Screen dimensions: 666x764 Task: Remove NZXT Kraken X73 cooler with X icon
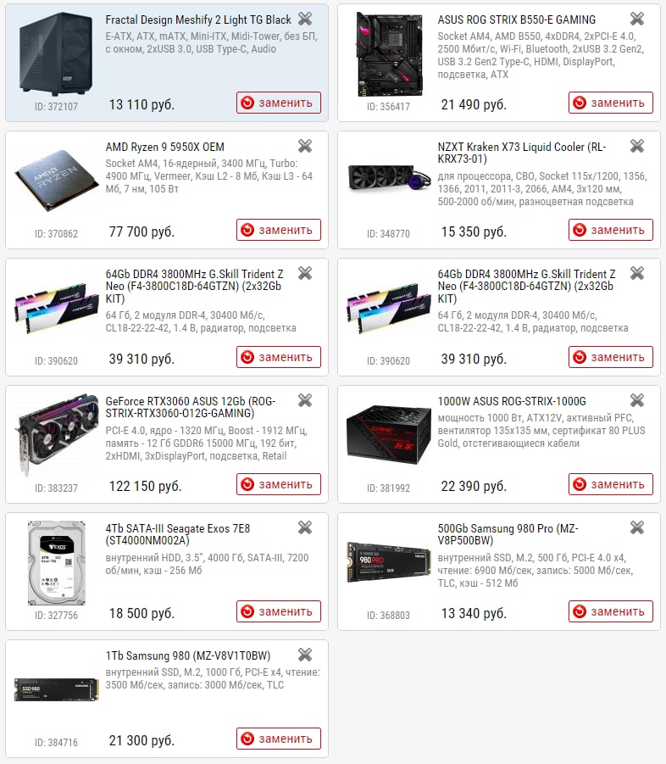(637, 146)
